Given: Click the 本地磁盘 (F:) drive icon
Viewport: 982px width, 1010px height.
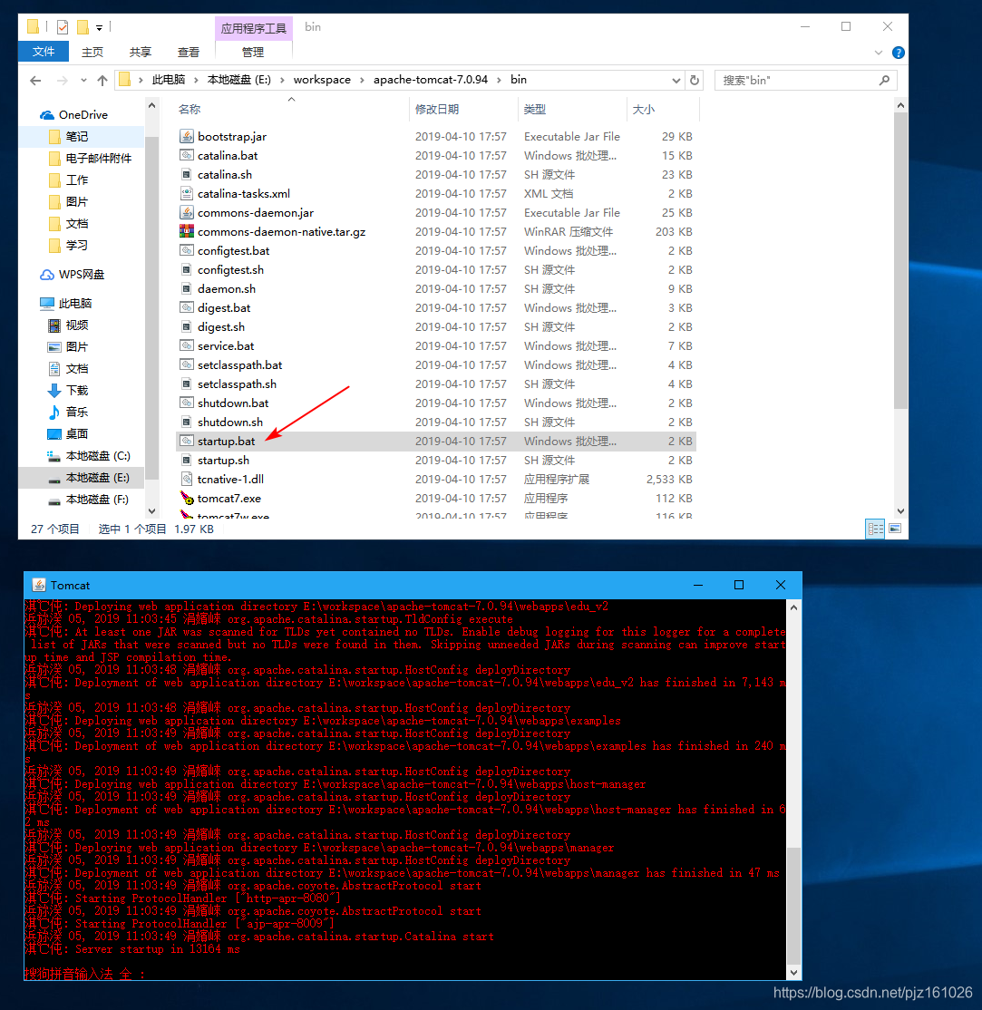Looking at the screenshot, I should (54, 500).
